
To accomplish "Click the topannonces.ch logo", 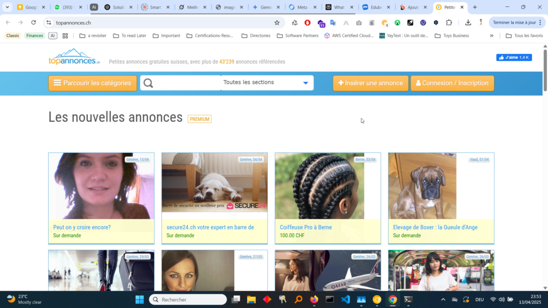I will (x=74, y=57).
